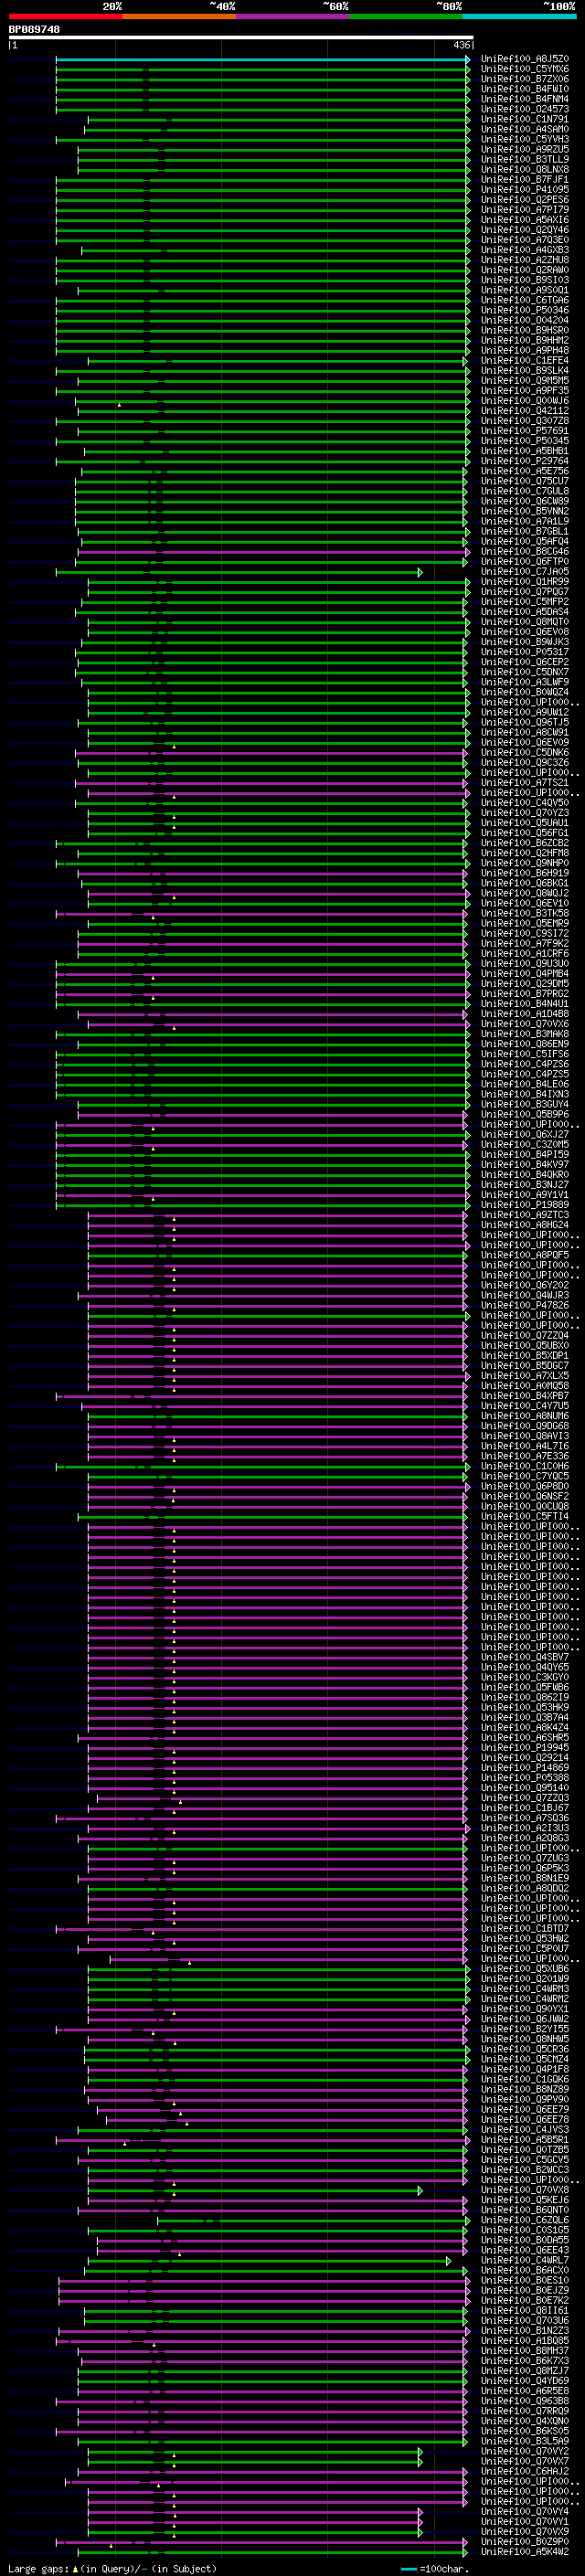
Task: Select label UniRef100_B3L5A9
Action: click(x=524, y=2441)
